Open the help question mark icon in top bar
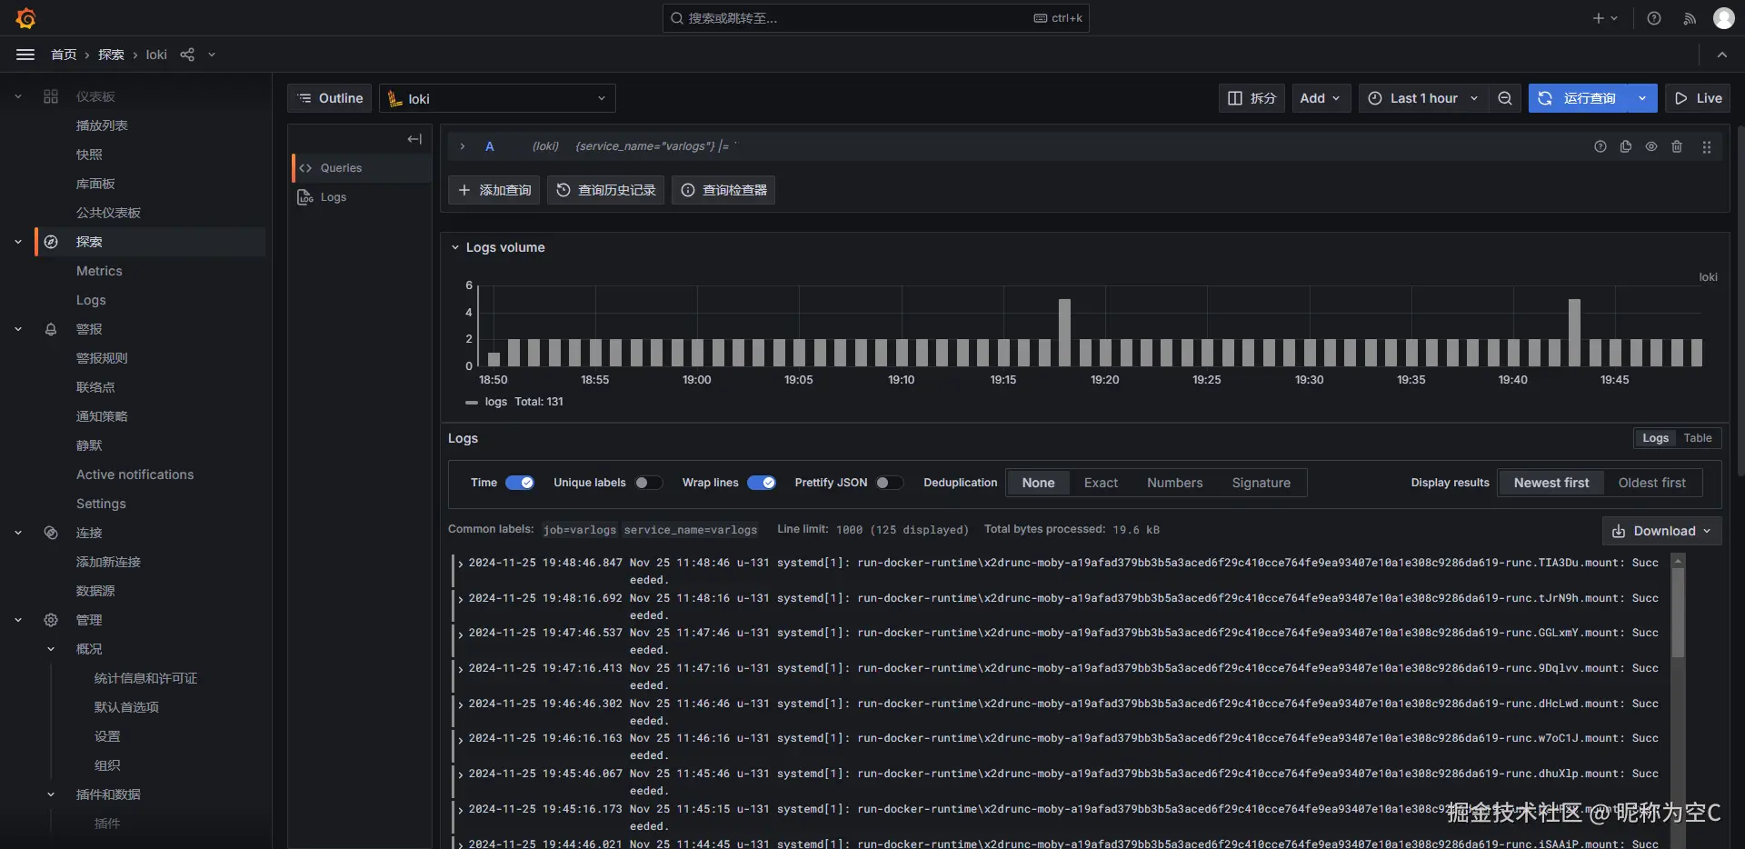Screen dimensions: 1745x849 1654,18
